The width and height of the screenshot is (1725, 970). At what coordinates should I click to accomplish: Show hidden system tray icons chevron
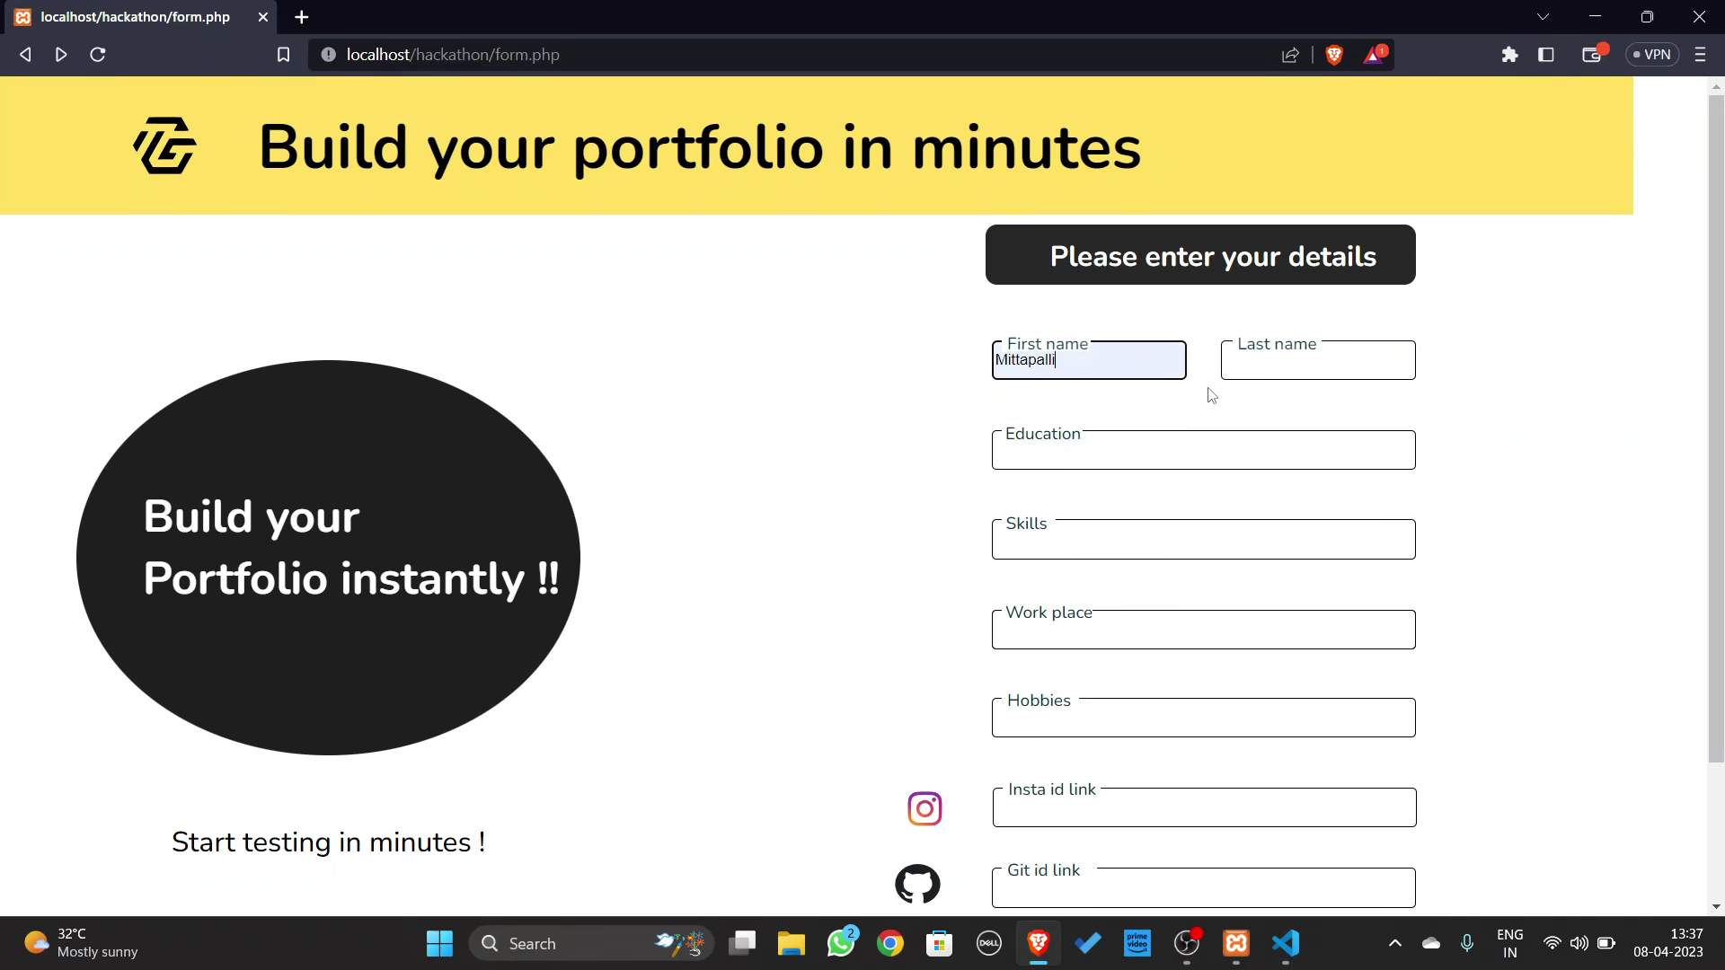click(x=1394, y=943)
